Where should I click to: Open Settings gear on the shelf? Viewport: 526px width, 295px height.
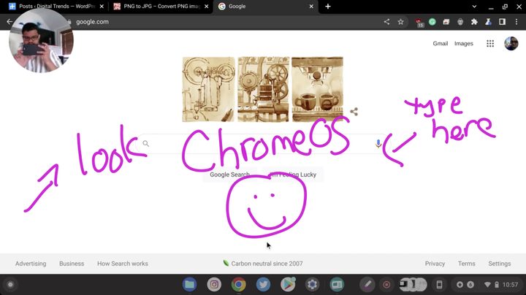pos(313,285)
